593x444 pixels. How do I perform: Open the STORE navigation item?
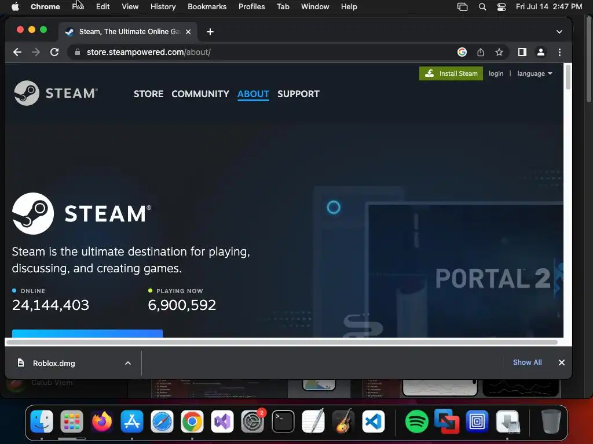tap(148, 94)
